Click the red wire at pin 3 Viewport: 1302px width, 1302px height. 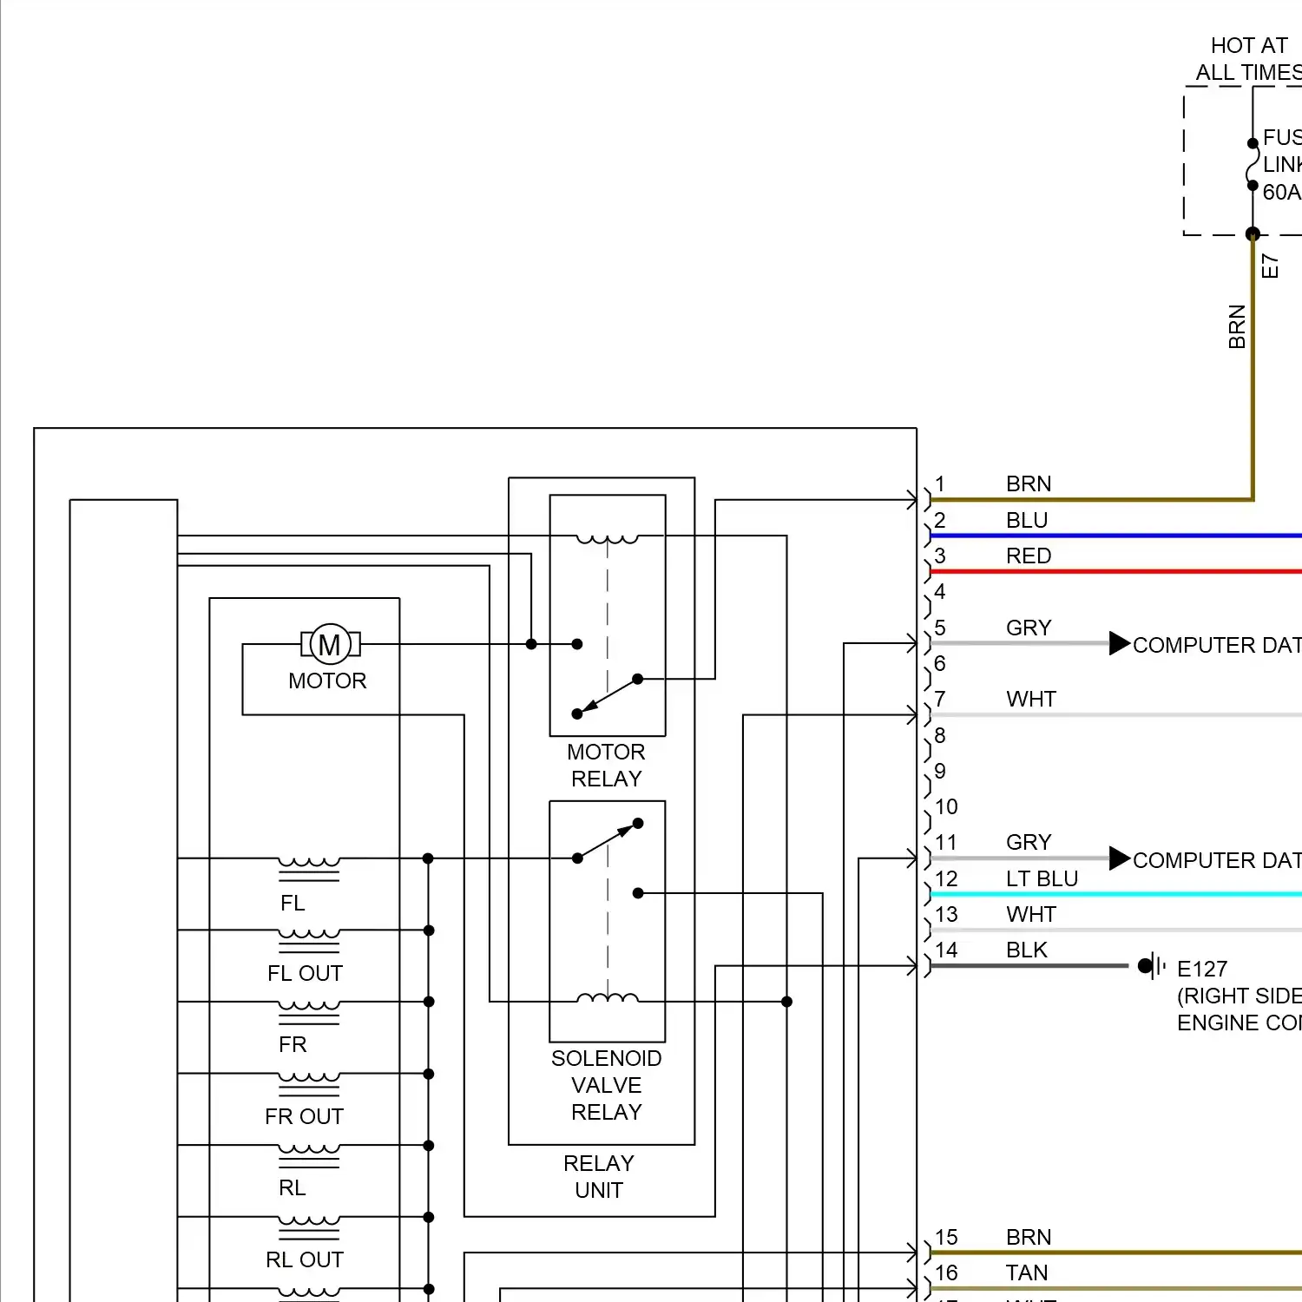1115,572
